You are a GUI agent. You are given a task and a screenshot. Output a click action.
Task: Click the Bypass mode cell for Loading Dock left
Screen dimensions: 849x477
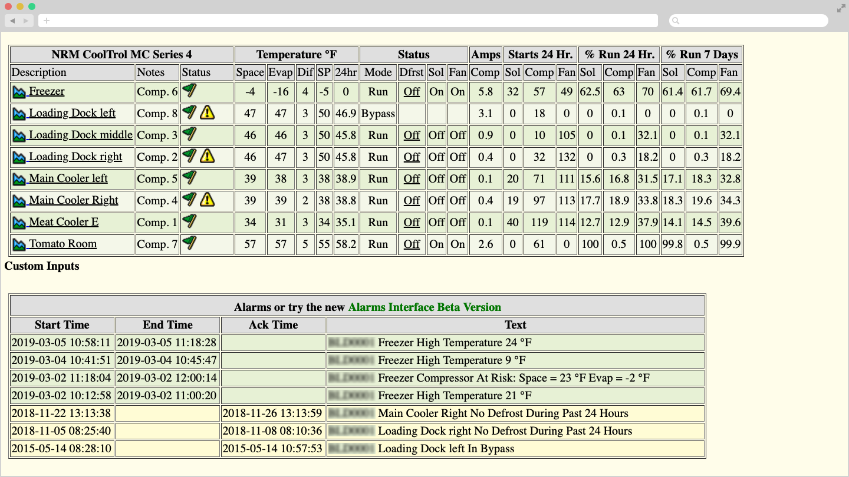click(x=378, y=114)
